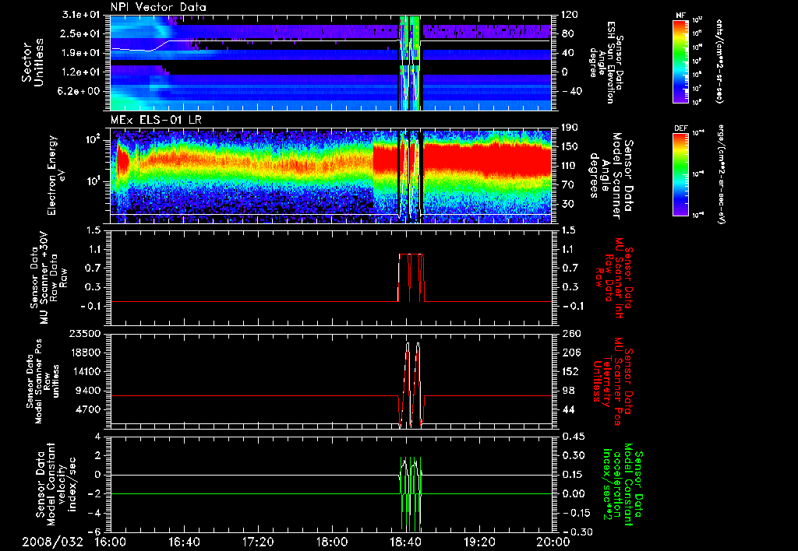798x551 pixels.
Task: Click the '18800' scanner position axis value
Action: (86, 353)
